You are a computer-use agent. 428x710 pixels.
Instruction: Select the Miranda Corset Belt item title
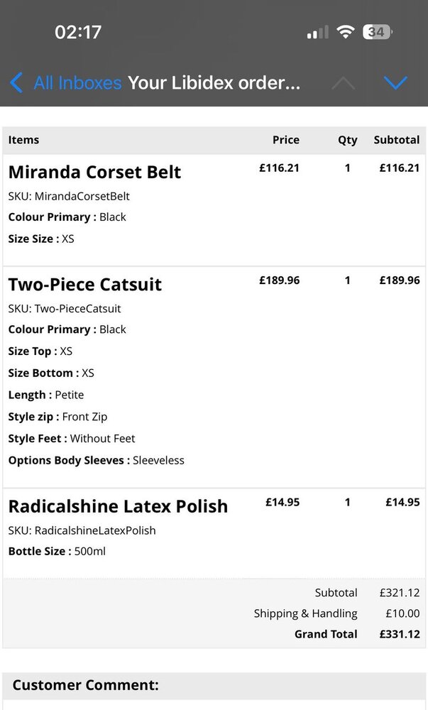point(94,172)
